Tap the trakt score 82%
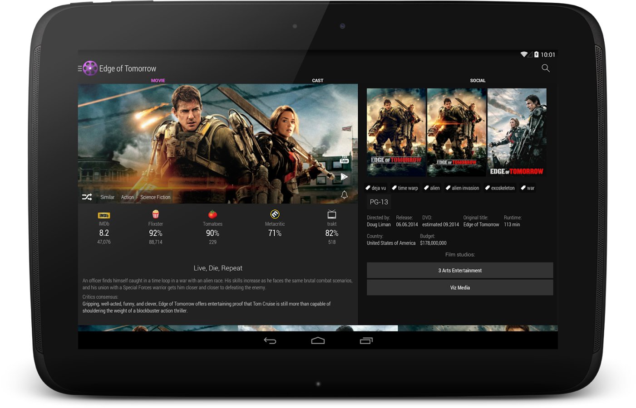Image resolution: width=636 pixels, height=408 pixels. (332, 233)
